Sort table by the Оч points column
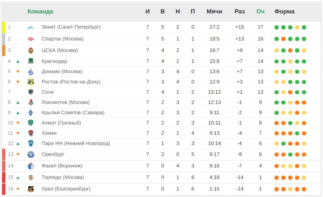Viewport: 323px width, 197px height. (x=260, y=11)
